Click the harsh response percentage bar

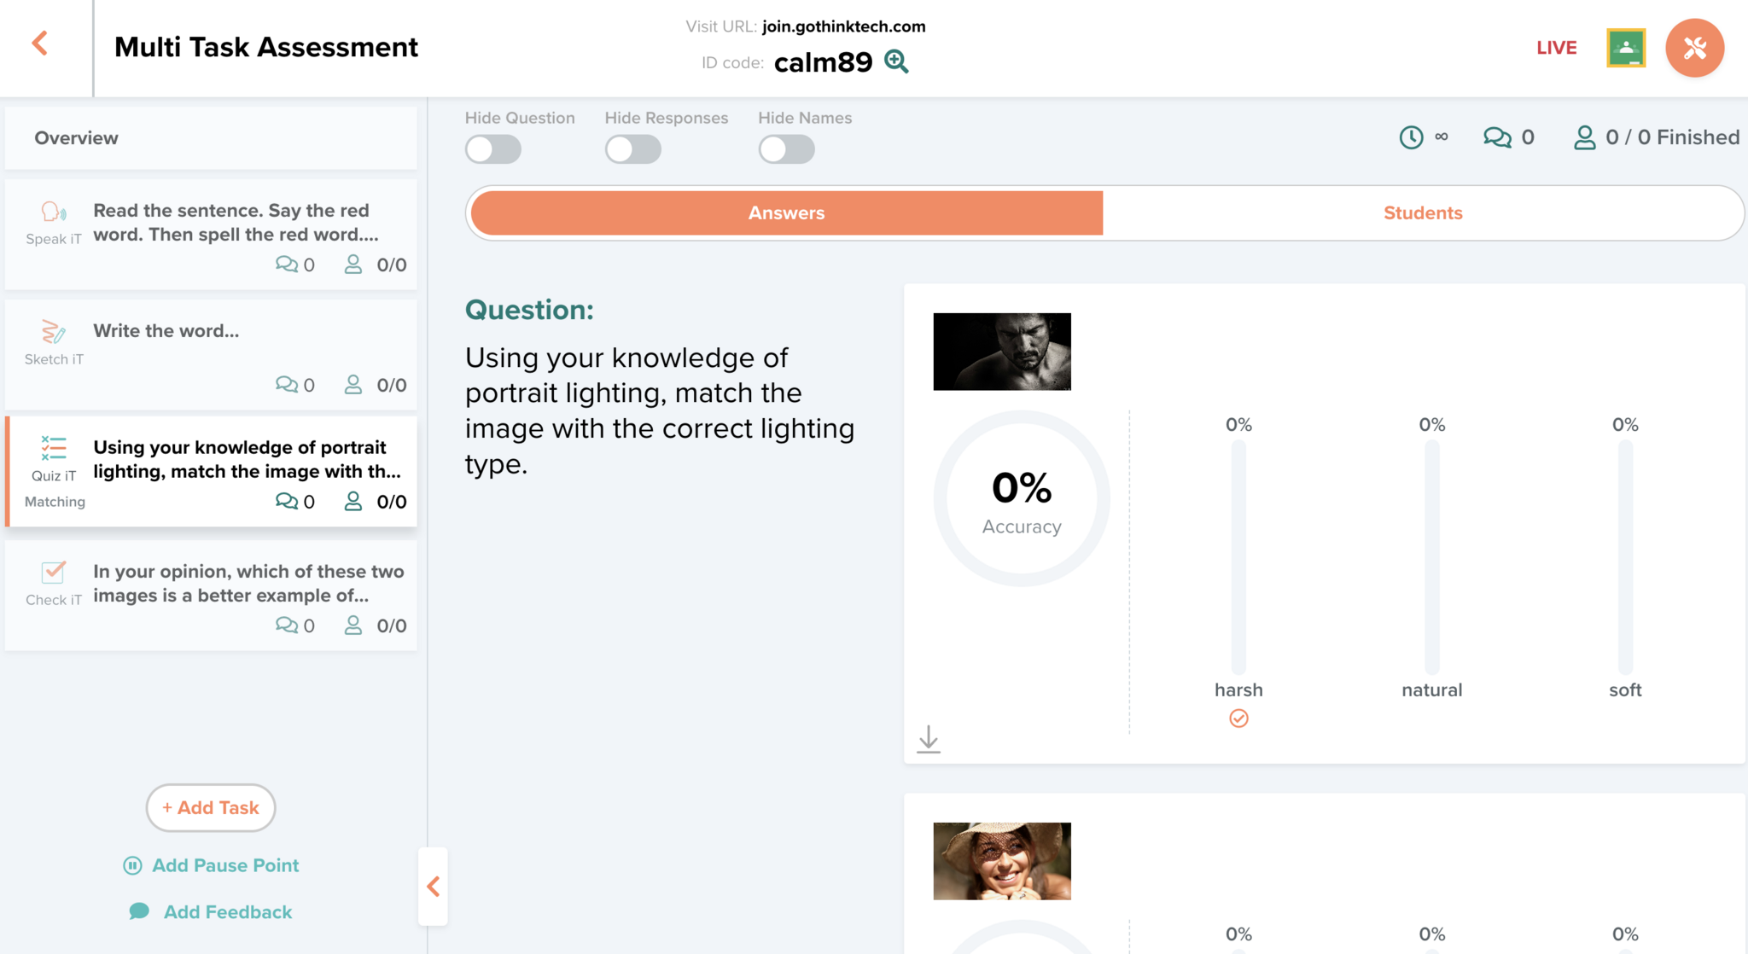tap(1238, 556)
